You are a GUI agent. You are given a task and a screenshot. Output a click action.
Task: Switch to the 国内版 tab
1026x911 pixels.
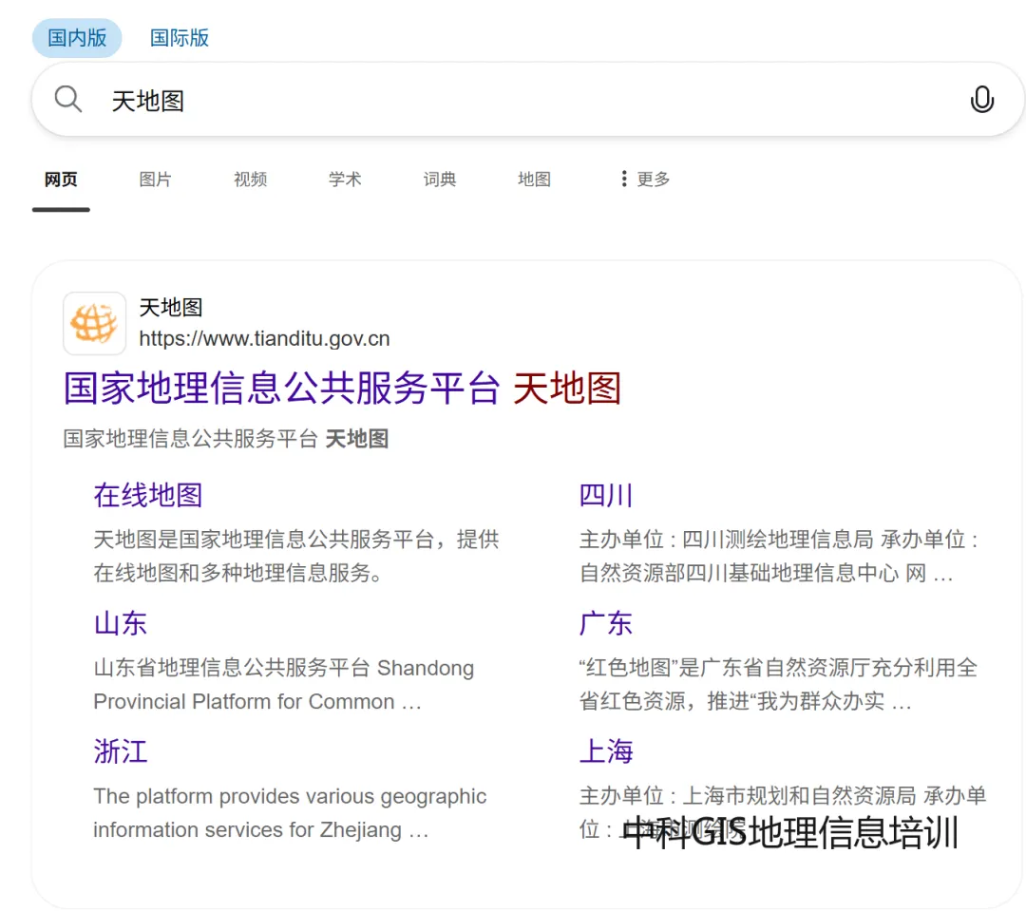[77, 38]
